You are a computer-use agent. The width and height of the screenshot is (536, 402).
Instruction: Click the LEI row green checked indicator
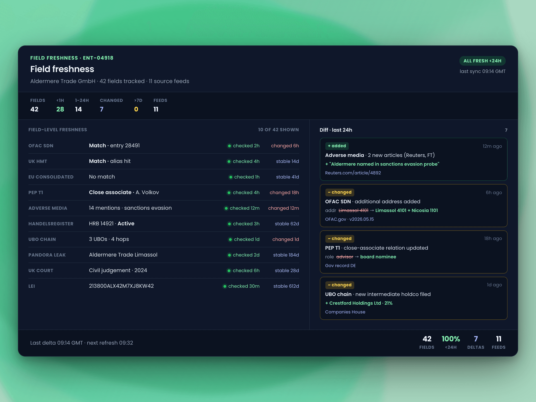tap(224, 286)
